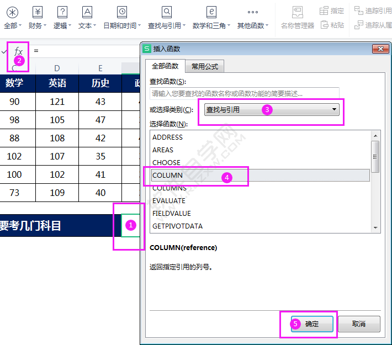
Task: Select GETPIVOTDATA in the function list
Action: 260,226
